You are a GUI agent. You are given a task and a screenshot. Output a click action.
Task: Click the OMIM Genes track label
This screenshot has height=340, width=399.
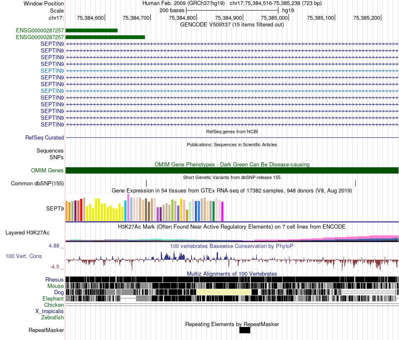tap(47, 170)
